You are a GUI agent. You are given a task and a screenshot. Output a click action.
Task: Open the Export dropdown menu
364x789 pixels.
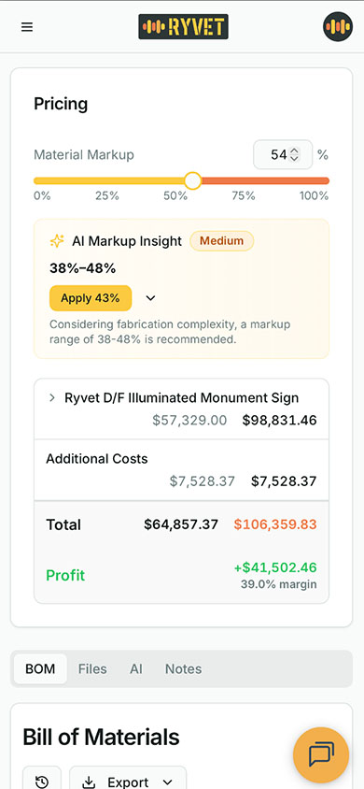click(x=128, y=781)
